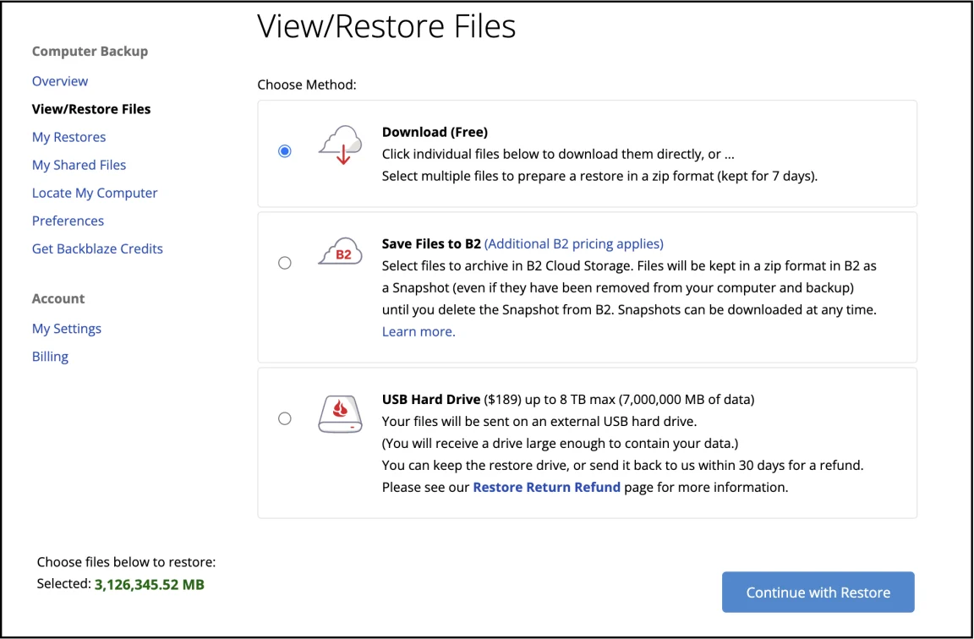Click the View/Restore Files page title
This screenshot has height=639, width=974.
[386, 27]
